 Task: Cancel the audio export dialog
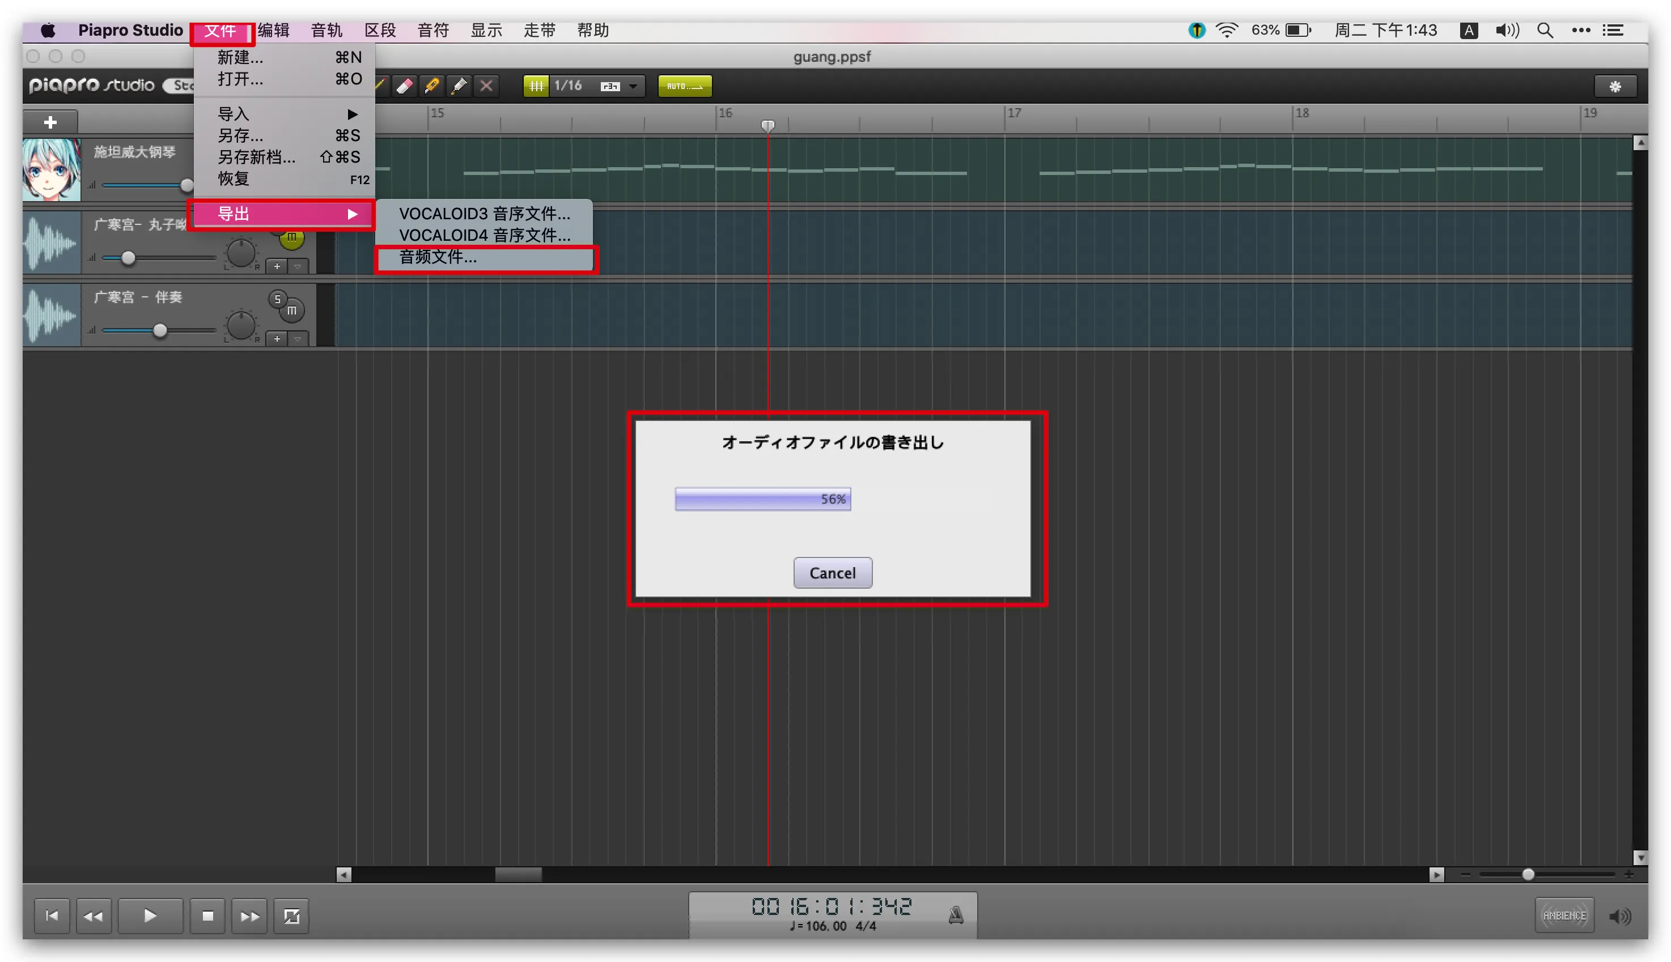833,573
